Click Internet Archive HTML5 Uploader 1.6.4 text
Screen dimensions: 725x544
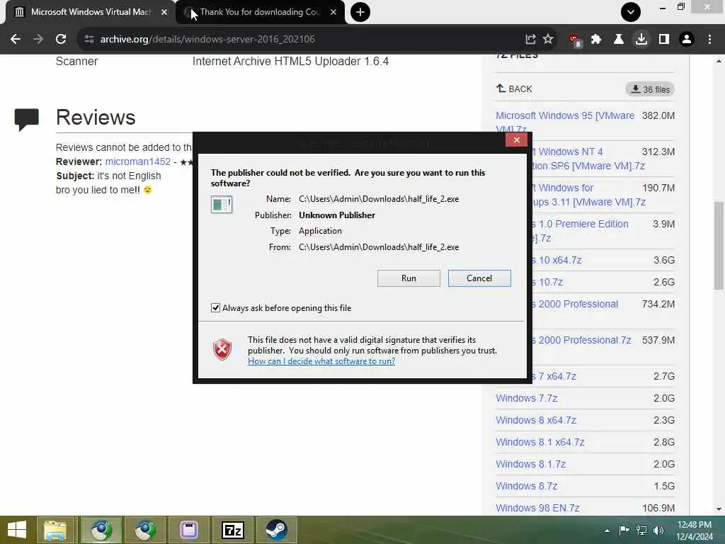pos(290,61)
